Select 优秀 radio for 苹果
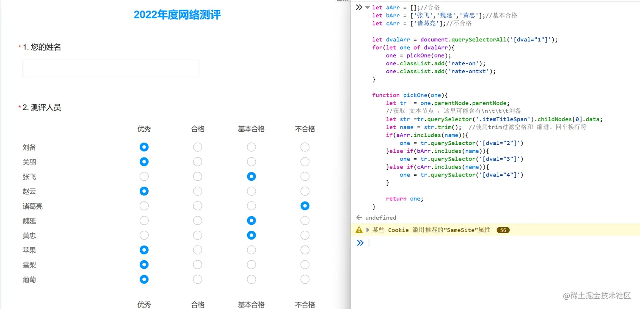Image resolution: width=640 pixels, height=309 pixels. (144, 250)
